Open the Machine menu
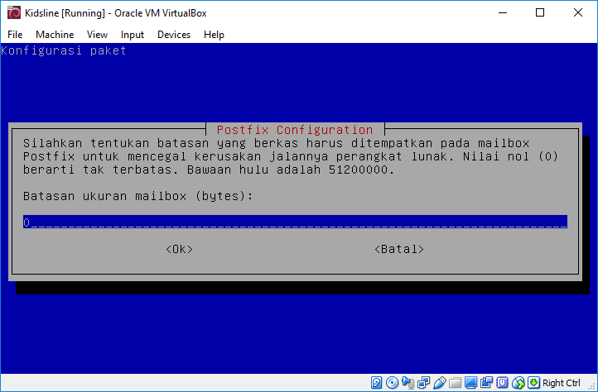The height and width of the screenshot is (392, 598). coord(55,35)
